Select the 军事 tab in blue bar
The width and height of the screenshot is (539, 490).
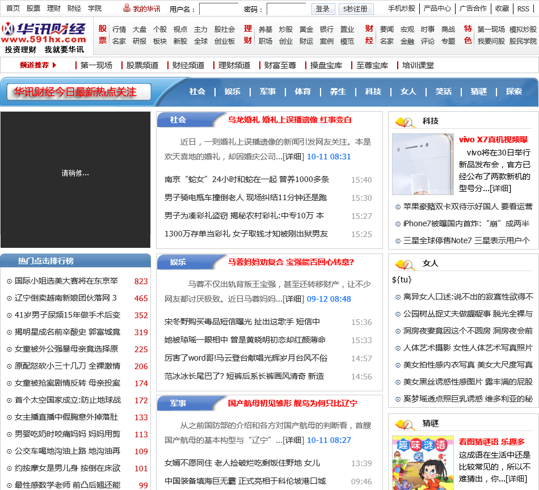pyautogui.click(x=268, y=91)
